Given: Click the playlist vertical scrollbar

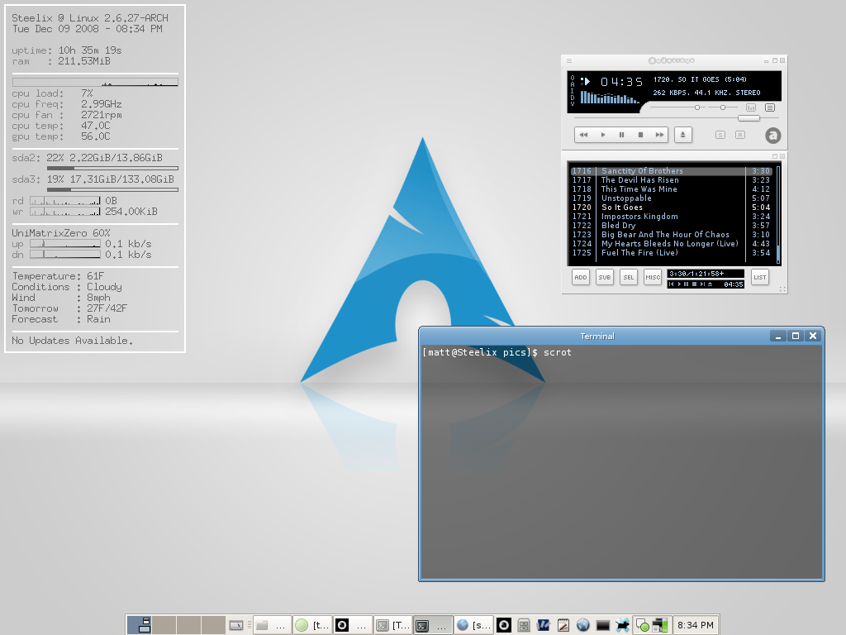Looking at the screenshot, I should [x=778, y=214].
